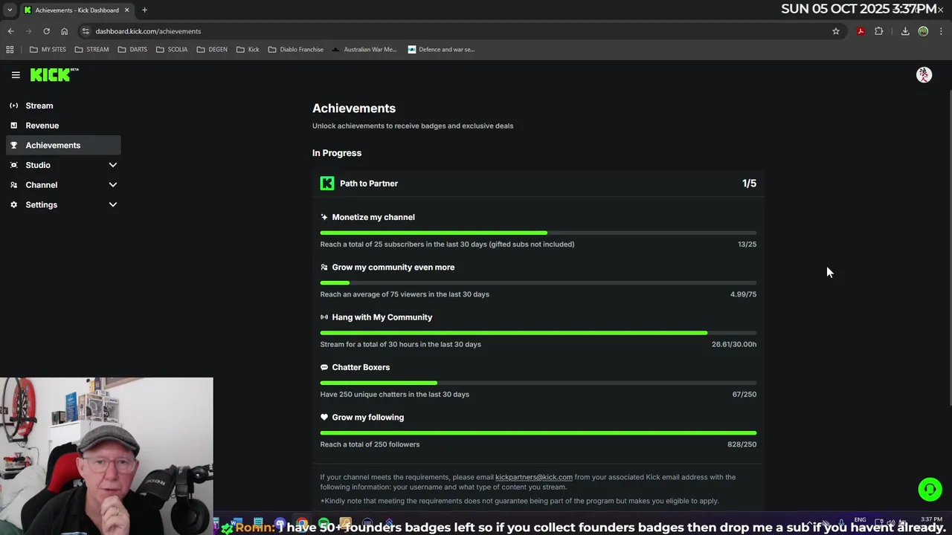Viewport: 952px width, 535px height.
Task: Click the 67/250 chatters value
Action: (x=744, y=395)
